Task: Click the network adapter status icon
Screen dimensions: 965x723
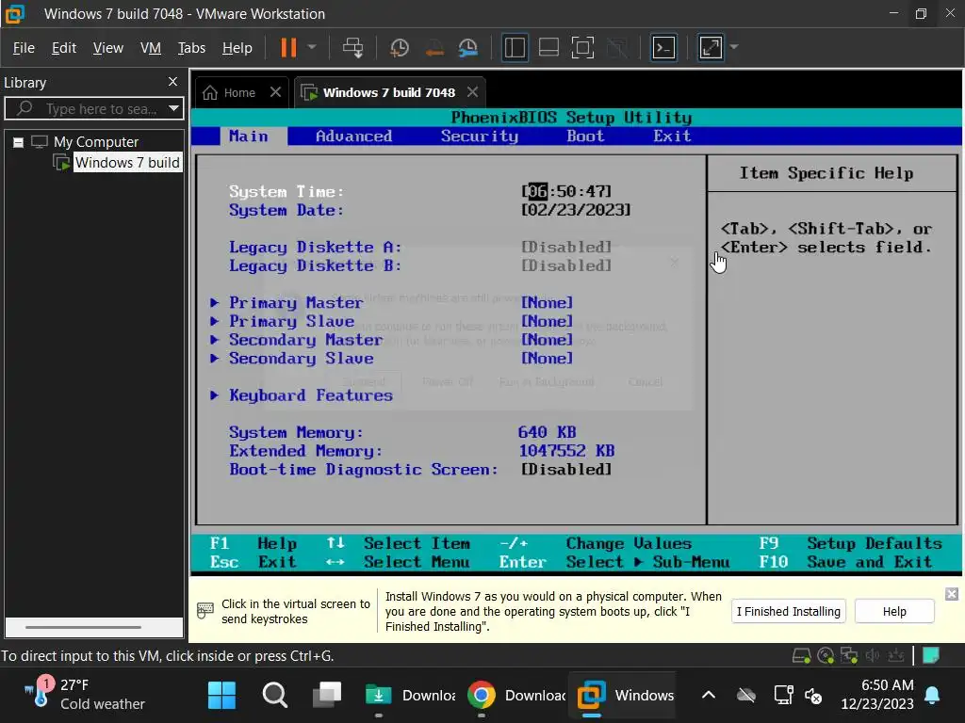Action: [849, 656]
